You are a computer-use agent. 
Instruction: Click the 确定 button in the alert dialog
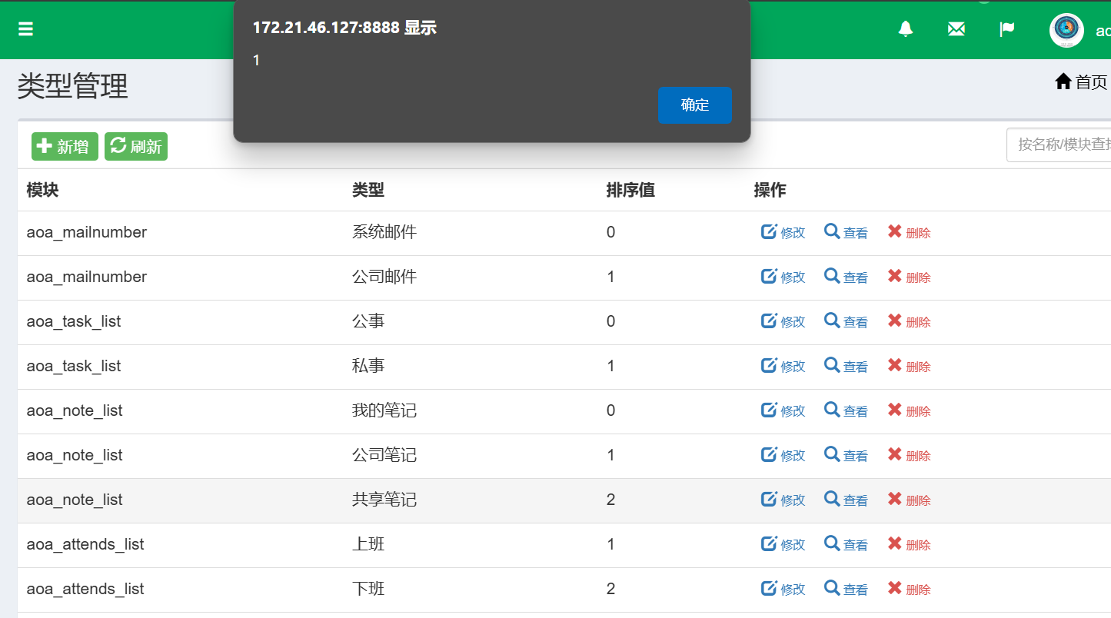[694, 105]
